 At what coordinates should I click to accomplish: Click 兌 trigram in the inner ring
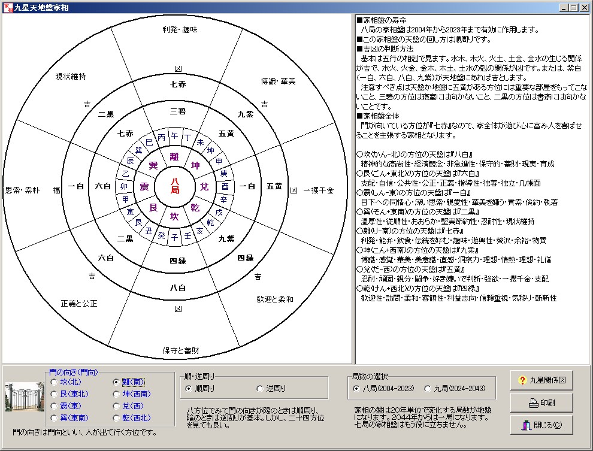coord(204,186)
